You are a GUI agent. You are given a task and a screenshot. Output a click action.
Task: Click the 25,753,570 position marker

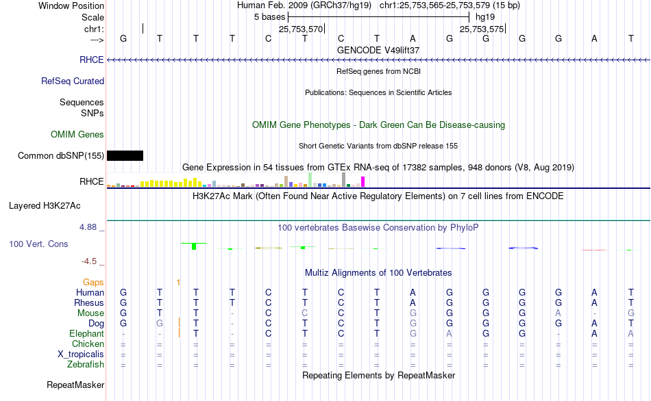301,29
